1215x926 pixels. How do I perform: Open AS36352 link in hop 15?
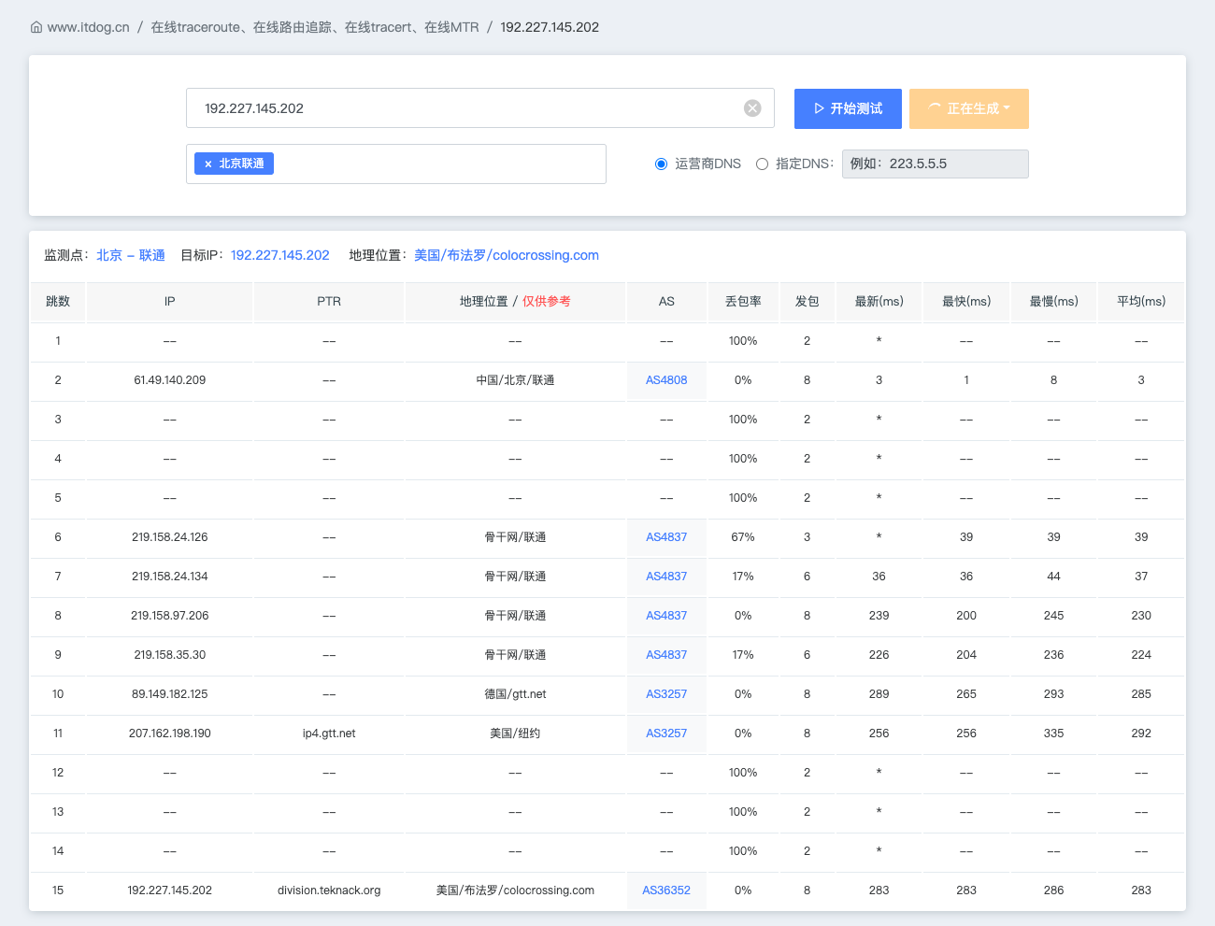click(x=666, y=890)
